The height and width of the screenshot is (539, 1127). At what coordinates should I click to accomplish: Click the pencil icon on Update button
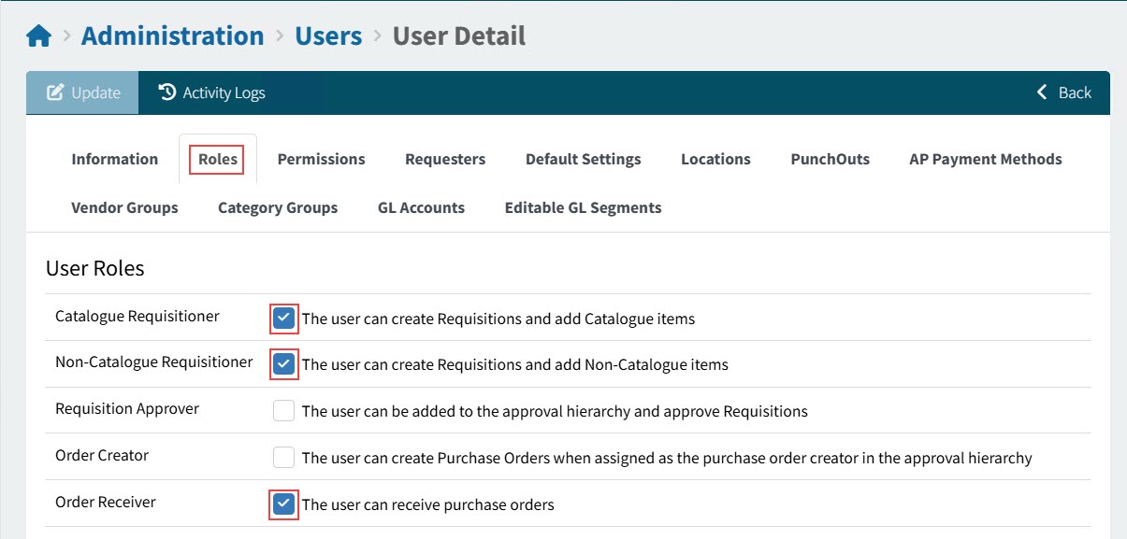(56, 92)
